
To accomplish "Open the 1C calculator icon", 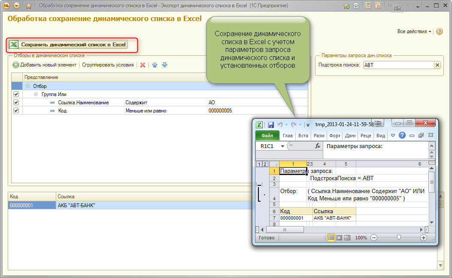I will tap(368, 6).
